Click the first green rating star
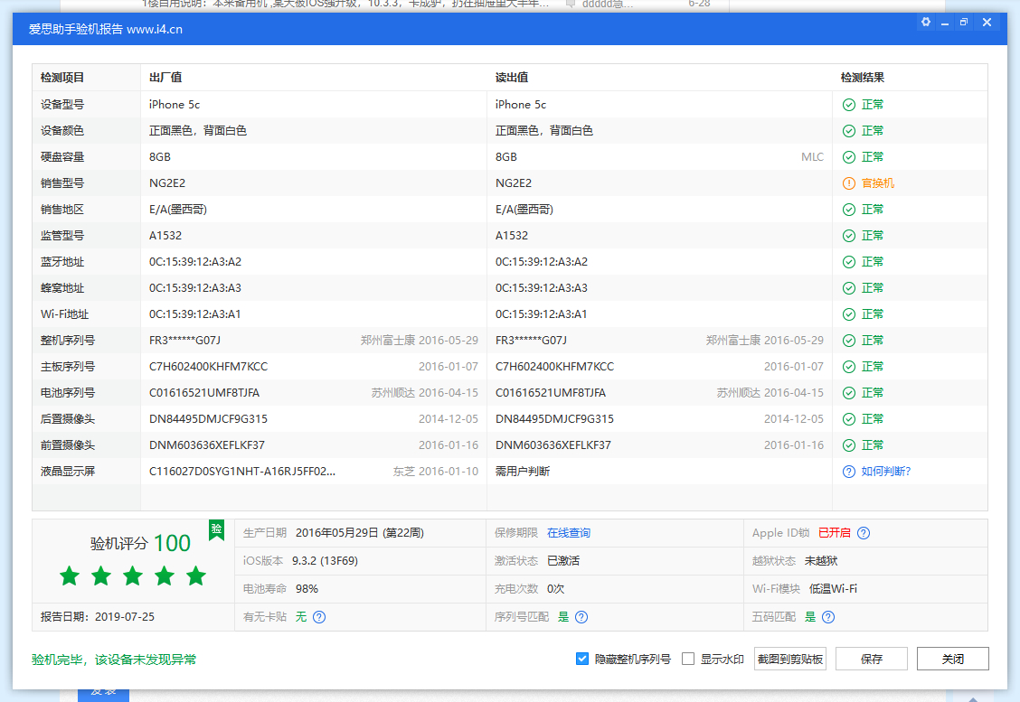 pos(70,576)
